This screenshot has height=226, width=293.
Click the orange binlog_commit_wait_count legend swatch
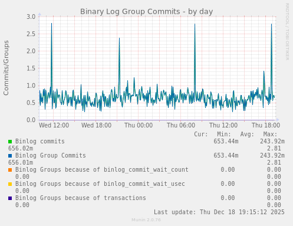tap(10, 170)
